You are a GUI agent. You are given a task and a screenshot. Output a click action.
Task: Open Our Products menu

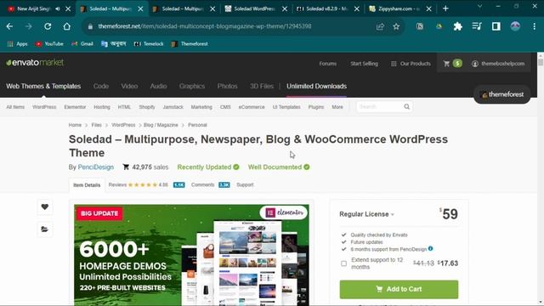point(411,64)
